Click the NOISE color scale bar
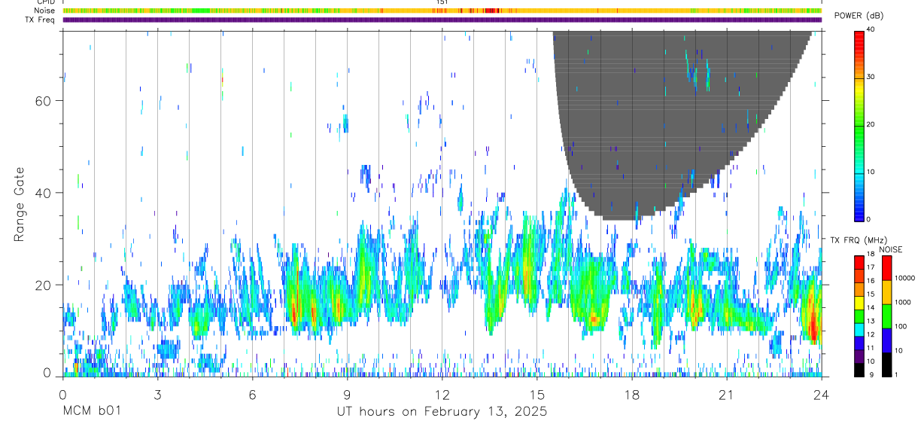924x427 pixels. click(887, 315)
